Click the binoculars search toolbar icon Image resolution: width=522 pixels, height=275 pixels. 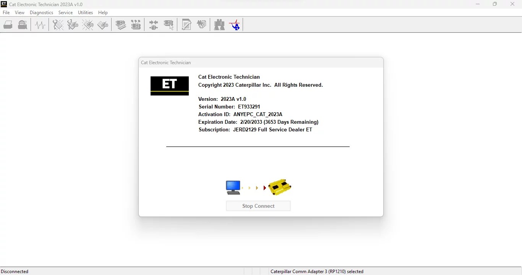click(x=219, y=24)
